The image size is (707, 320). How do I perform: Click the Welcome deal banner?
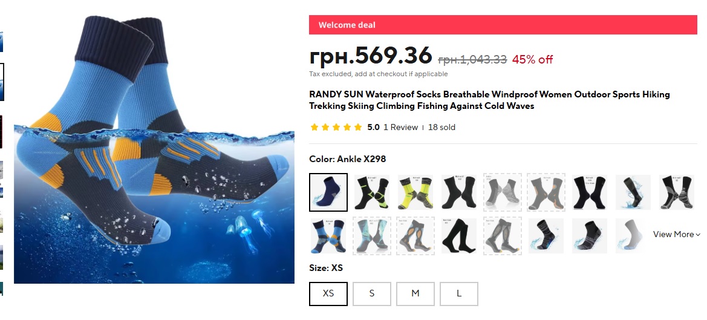pos(503,25)
